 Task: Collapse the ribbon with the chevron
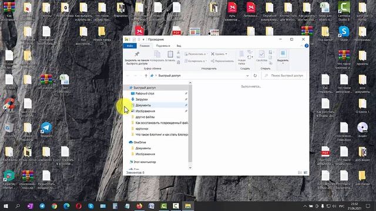(x=301, y=46)
